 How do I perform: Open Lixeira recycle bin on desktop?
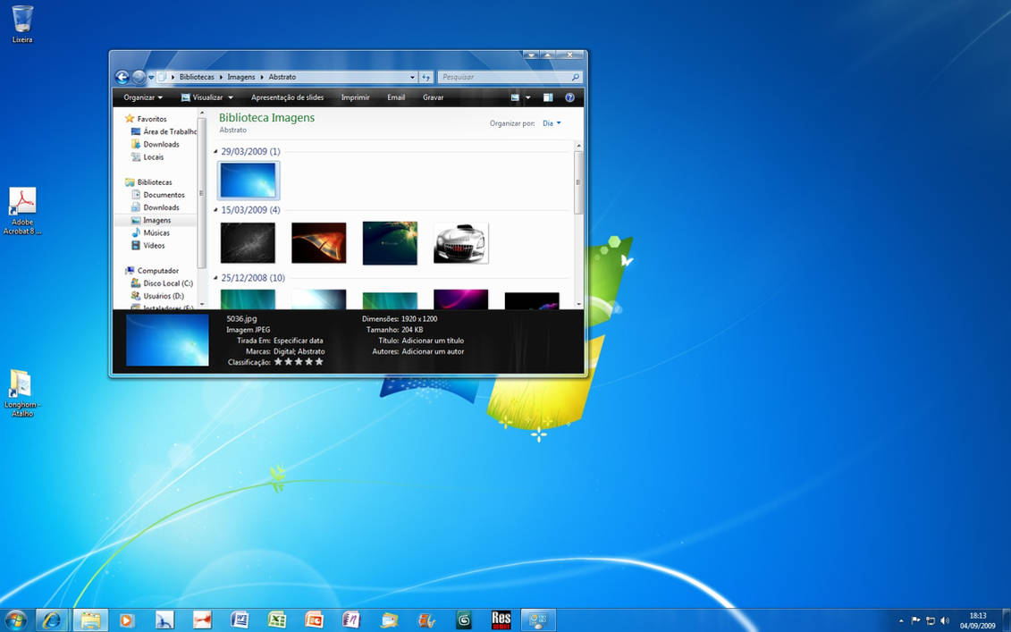pyautogui.click(x=22, y=20)
